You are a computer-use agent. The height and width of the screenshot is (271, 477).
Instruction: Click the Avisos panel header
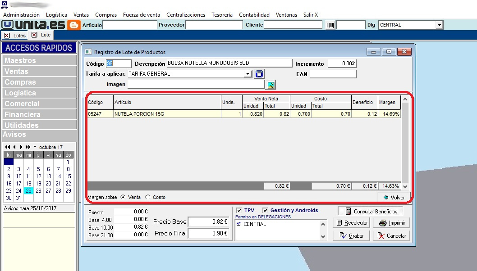point(39,135)
